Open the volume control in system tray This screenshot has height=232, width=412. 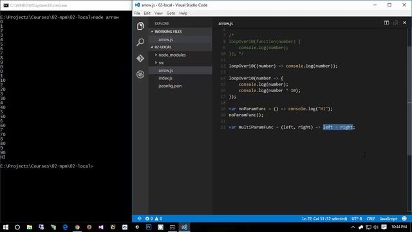[x=376, y=227]
